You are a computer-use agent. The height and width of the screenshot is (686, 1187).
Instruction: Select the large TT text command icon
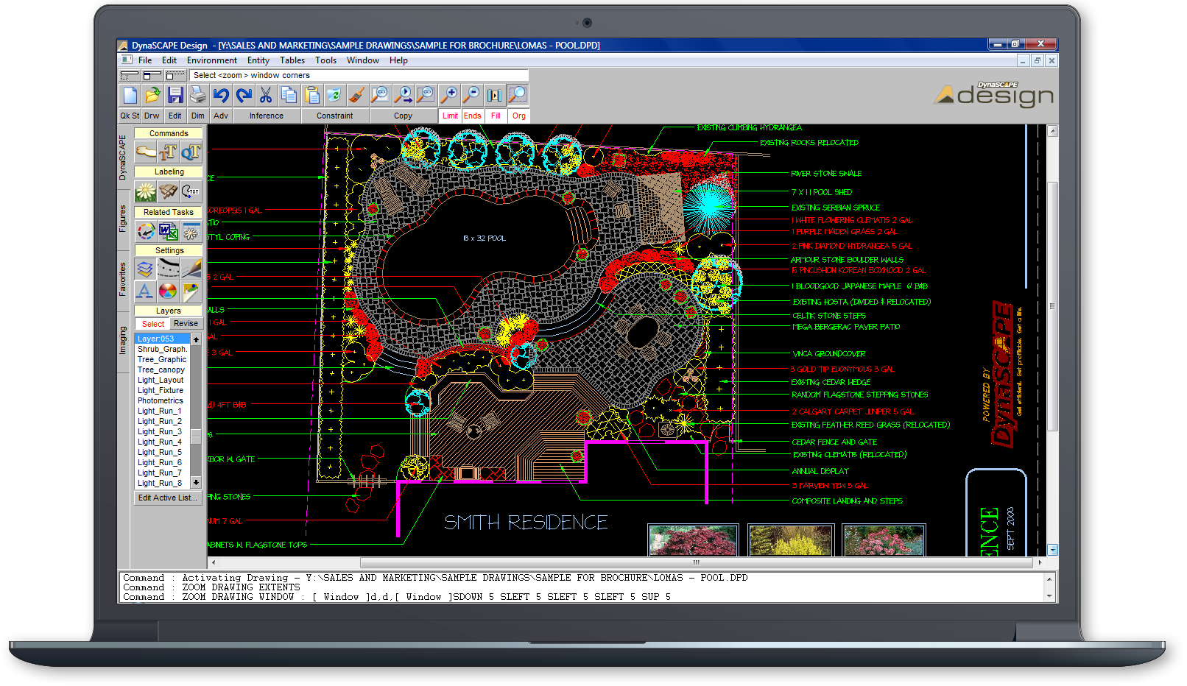tap(169, 152)
